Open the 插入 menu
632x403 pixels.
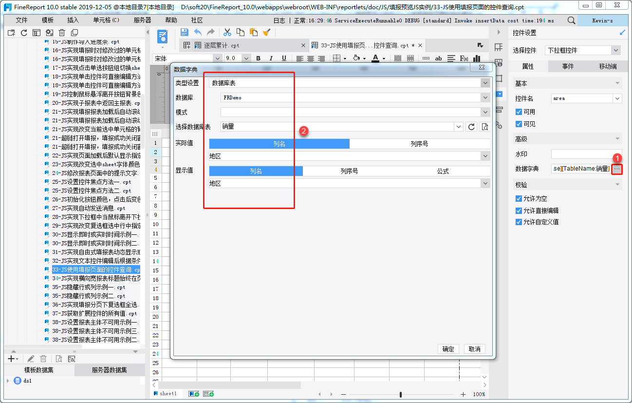coord(73,20)
